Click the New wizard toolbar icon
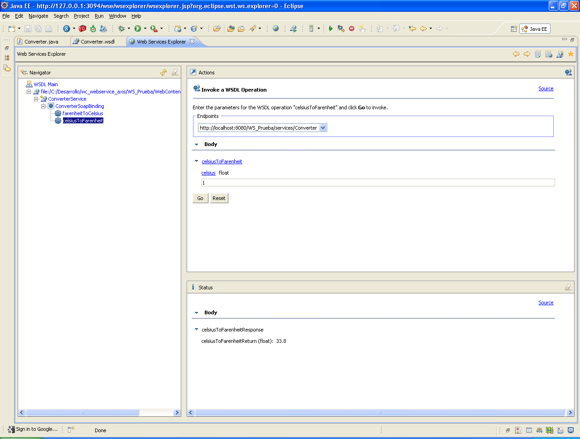This screenshot has height=439, width=580. pos(12,29)
